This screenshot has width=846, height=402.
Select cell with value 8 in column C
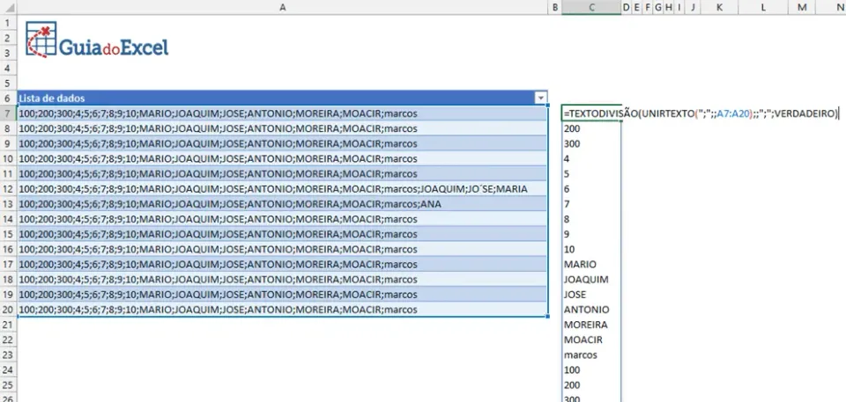(x=591, y=219)
